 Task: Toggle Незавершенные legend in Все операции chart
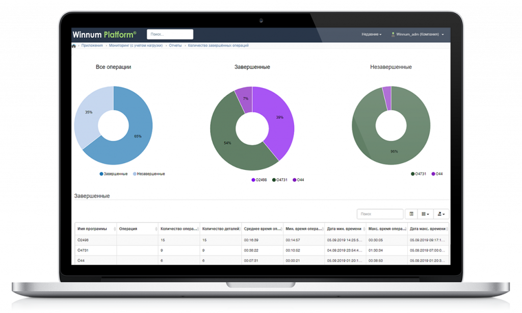pos(148,174)
